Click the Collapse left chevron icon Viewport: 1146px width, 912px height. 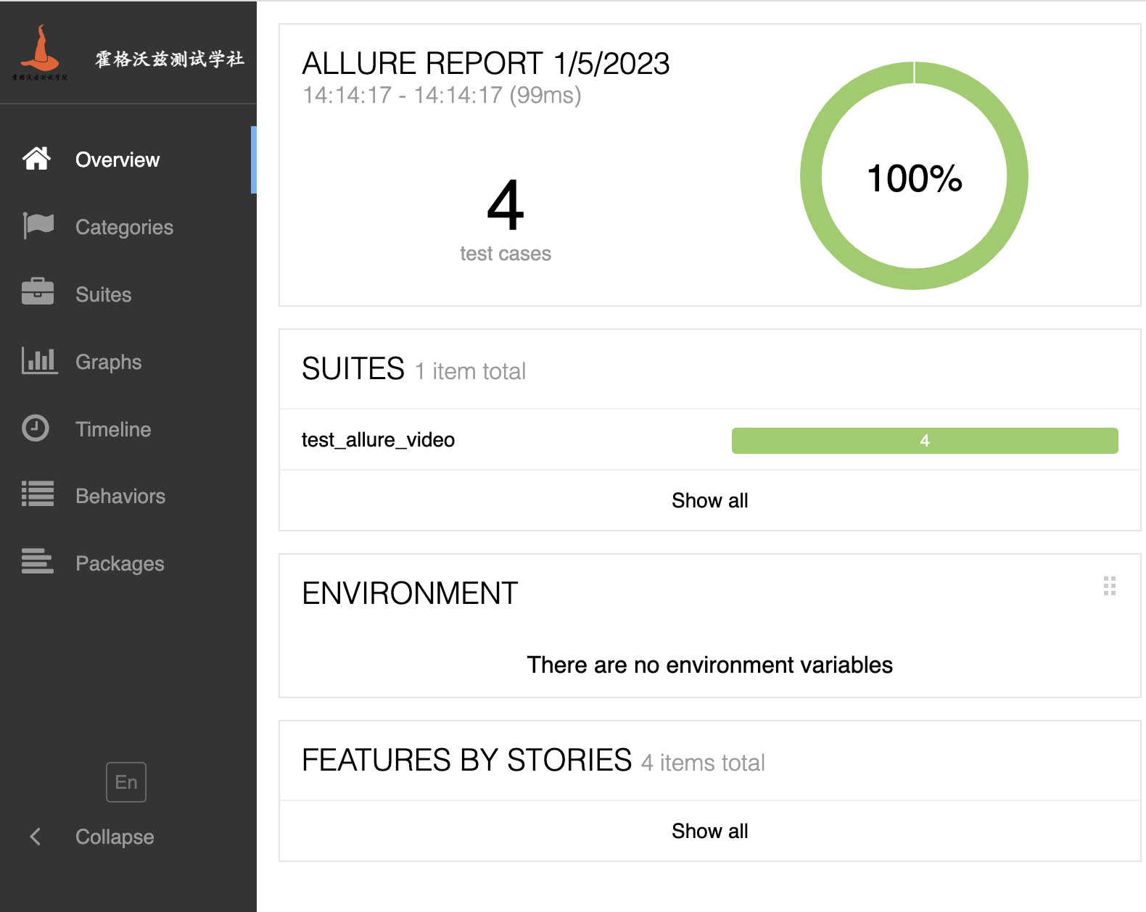point(36,836)
